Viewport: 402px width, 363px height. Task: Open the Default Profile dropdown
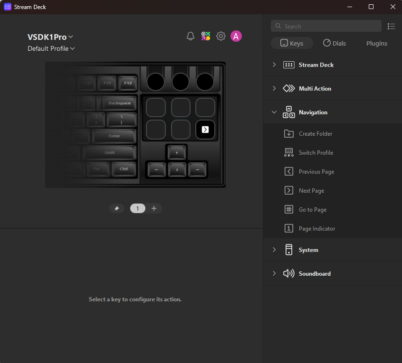(x=51, y=49)
